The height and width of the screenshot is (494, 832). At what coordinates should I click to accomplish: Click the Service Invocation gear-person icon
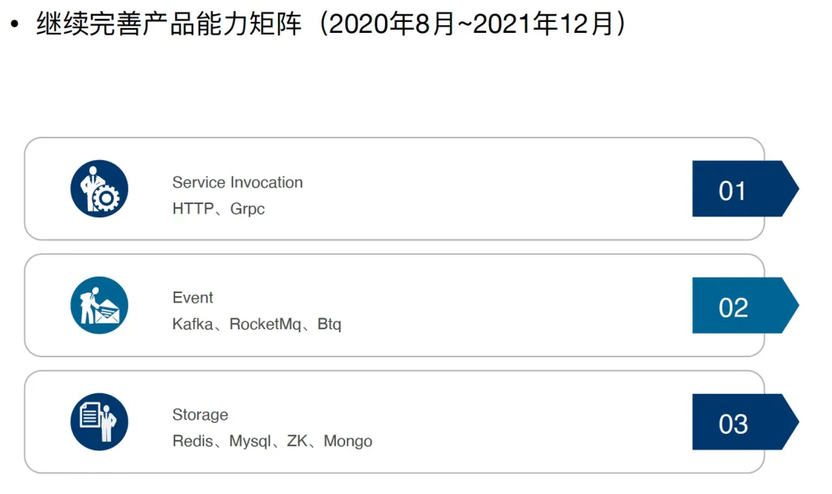(x=99, y=188)
